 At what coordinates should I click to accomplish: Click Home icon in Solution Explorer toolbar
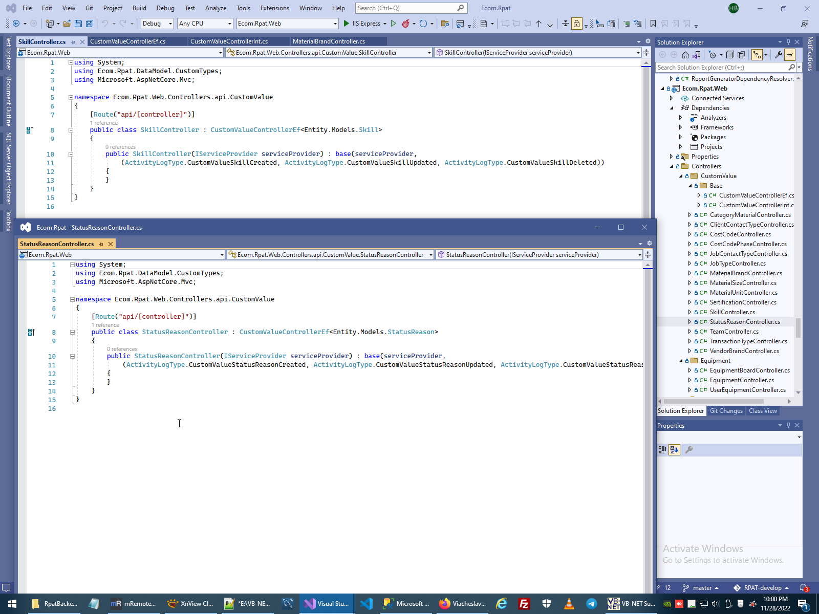click(685, 55)
